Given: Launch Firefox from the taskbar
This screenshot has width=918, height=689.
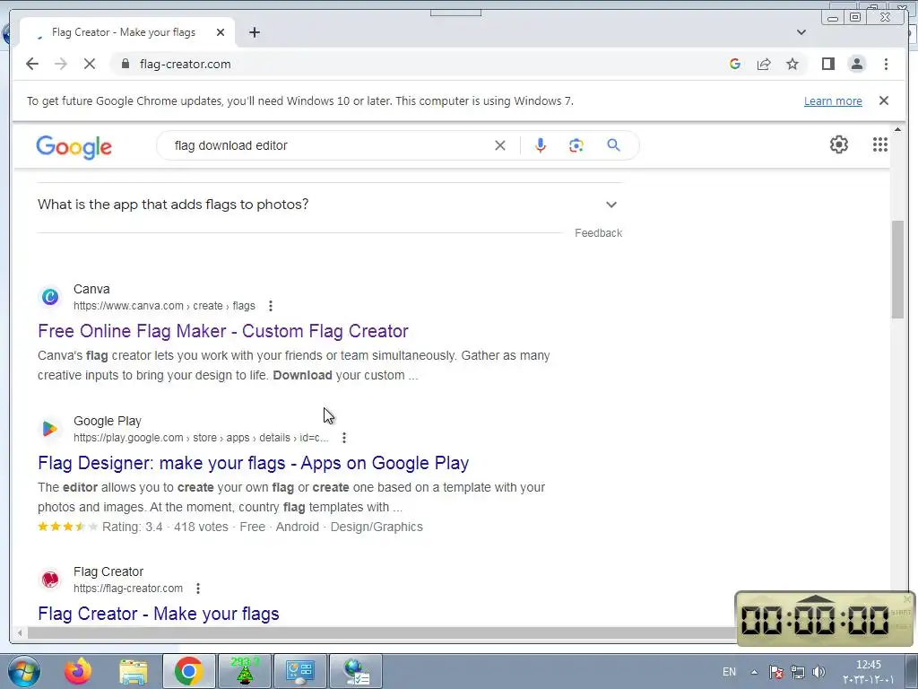Looking at the screenshot, I should pos(78,671).
